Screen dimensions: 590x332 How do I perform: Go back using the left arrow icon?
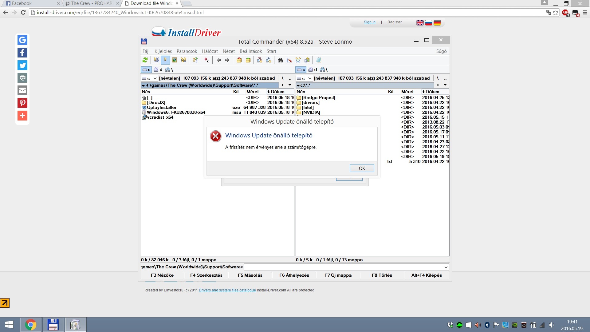click(x=218, y=60)
